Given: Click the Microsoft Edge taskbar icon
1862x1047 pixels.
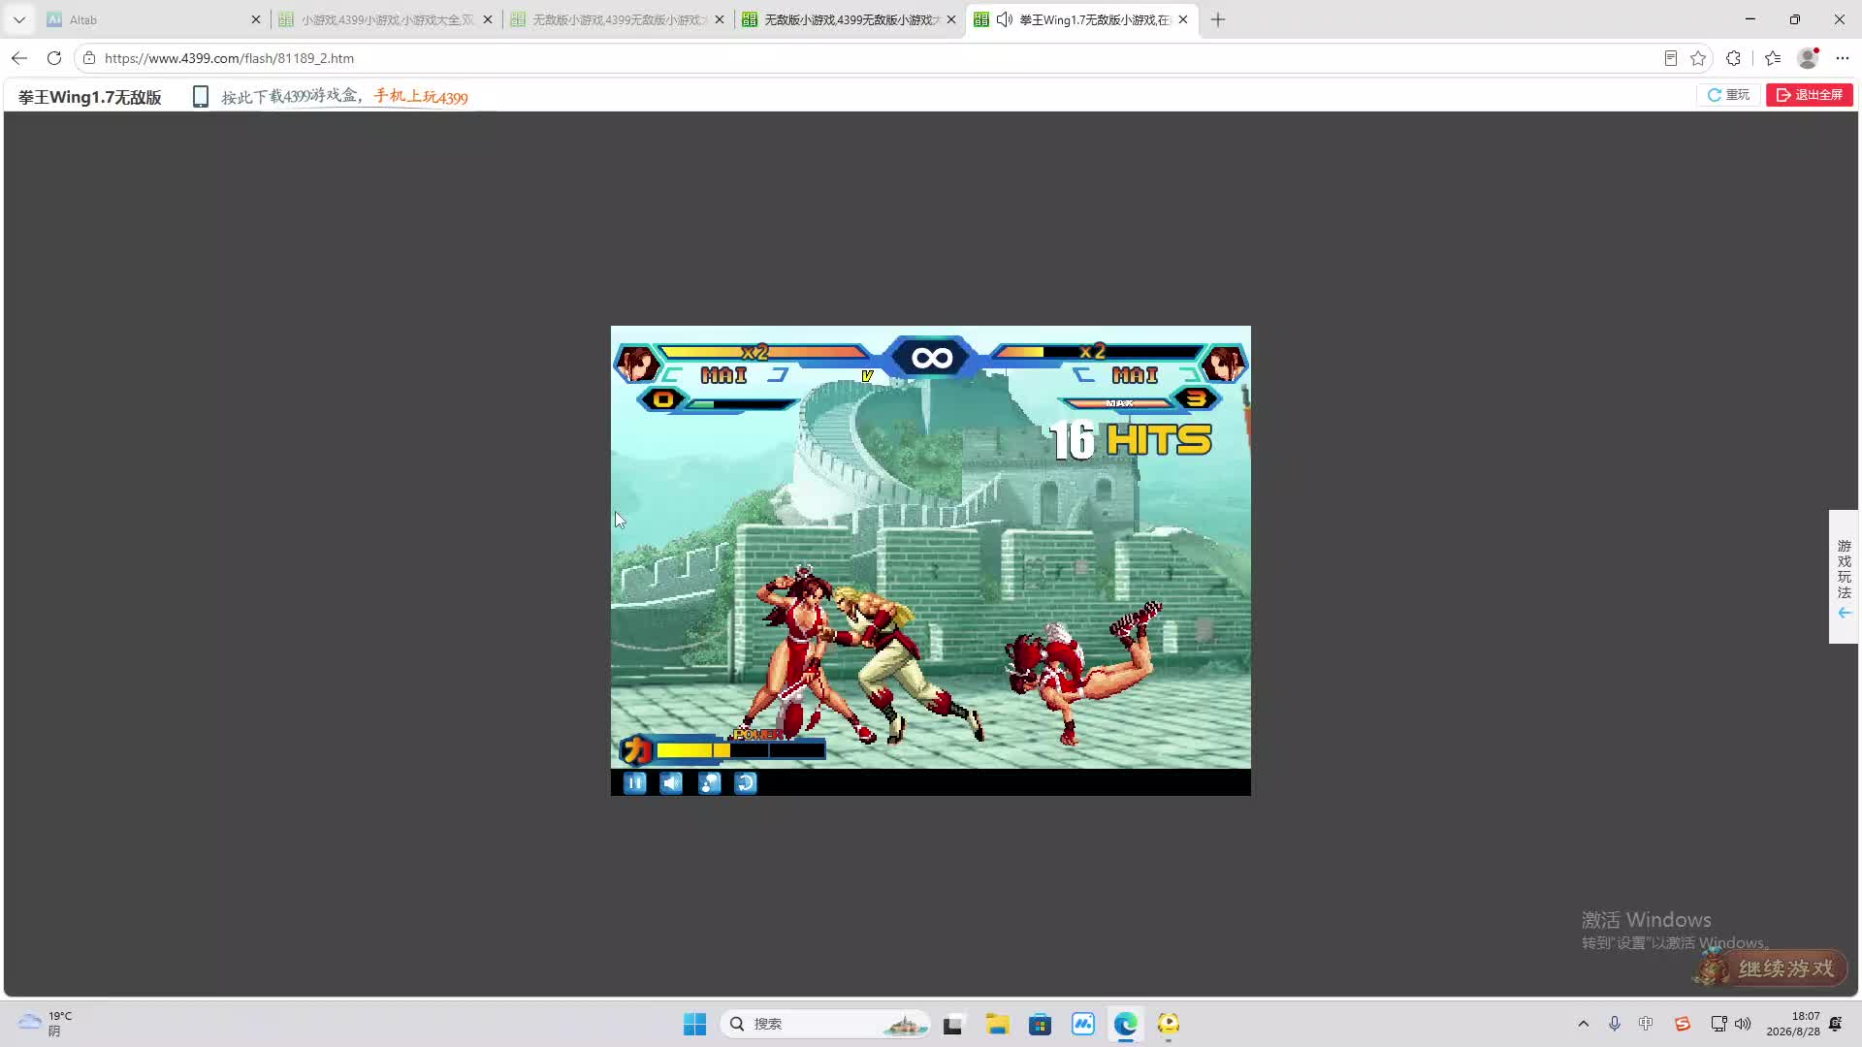Looking at the screenshot, I should pos(1126,1024).
